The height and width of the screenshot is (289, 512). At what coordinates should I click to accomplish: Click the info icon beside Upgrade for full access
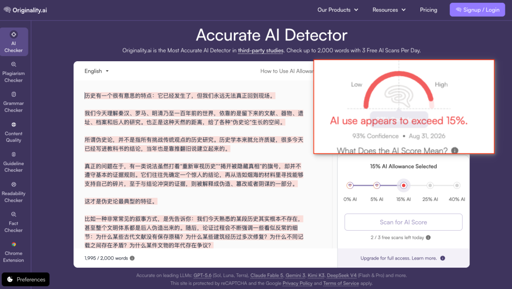(442, 258)
